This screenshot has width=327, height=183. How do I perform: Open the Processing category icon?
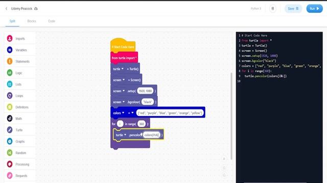[10, 164]
